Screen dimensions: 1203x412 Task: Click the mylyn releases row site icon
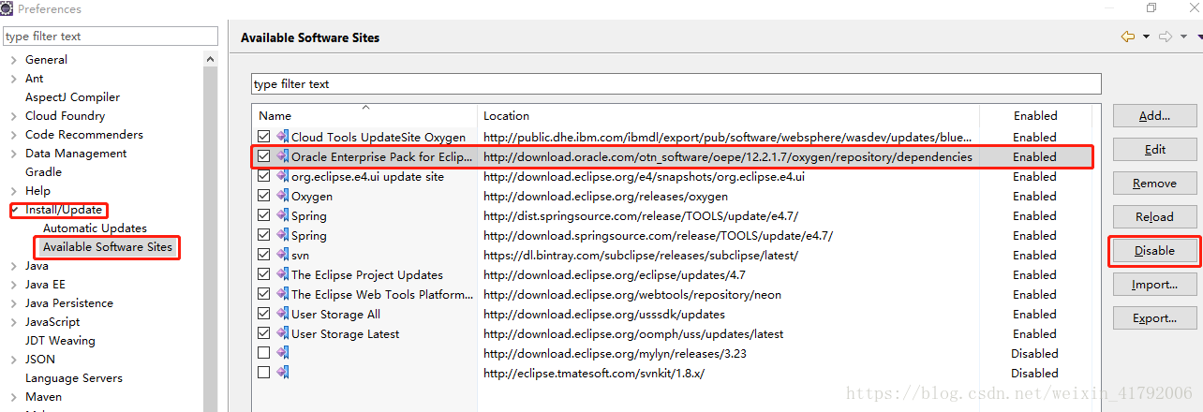[282, 353]
